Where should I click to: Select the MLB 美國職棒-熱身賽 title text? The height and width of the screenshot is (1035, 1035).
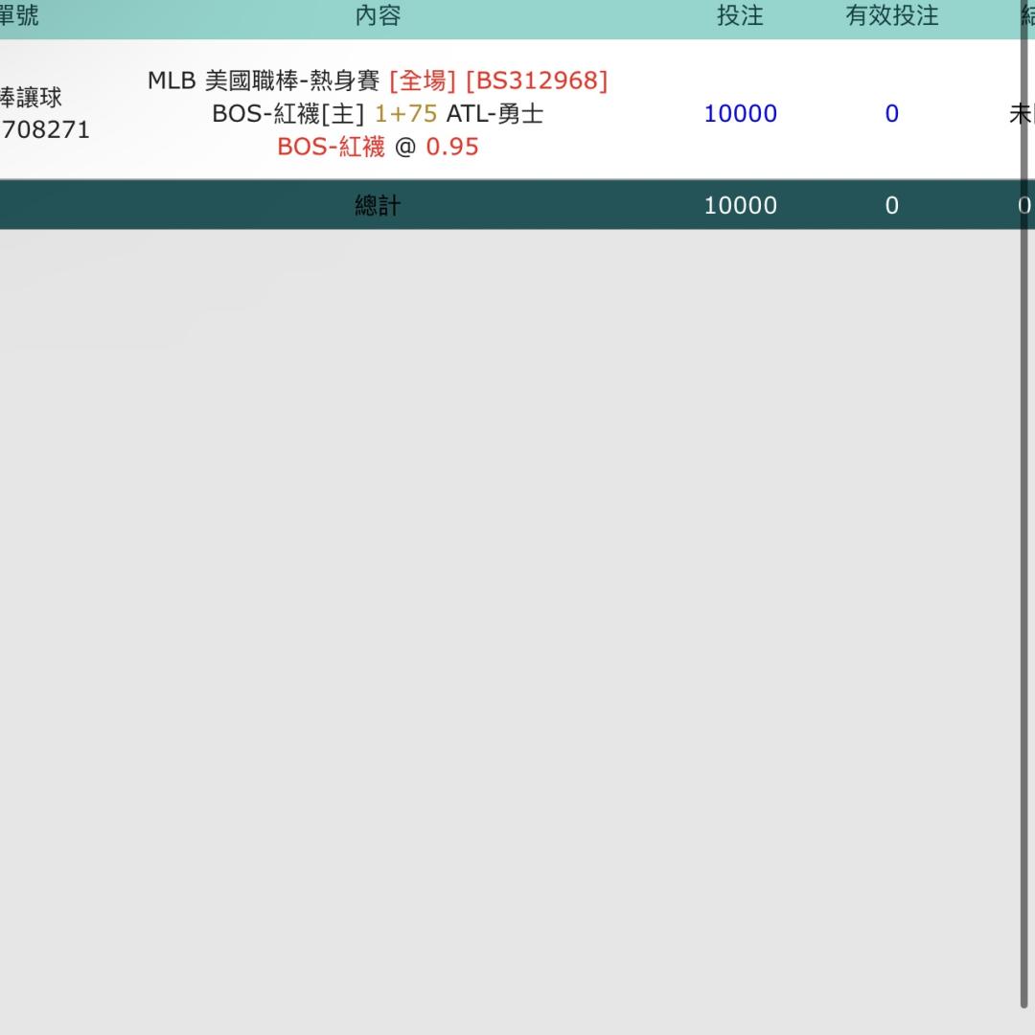[x=264, y=80]
